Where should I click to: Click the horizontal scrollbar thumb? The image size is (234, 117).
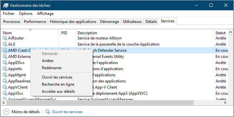point(100,102)
